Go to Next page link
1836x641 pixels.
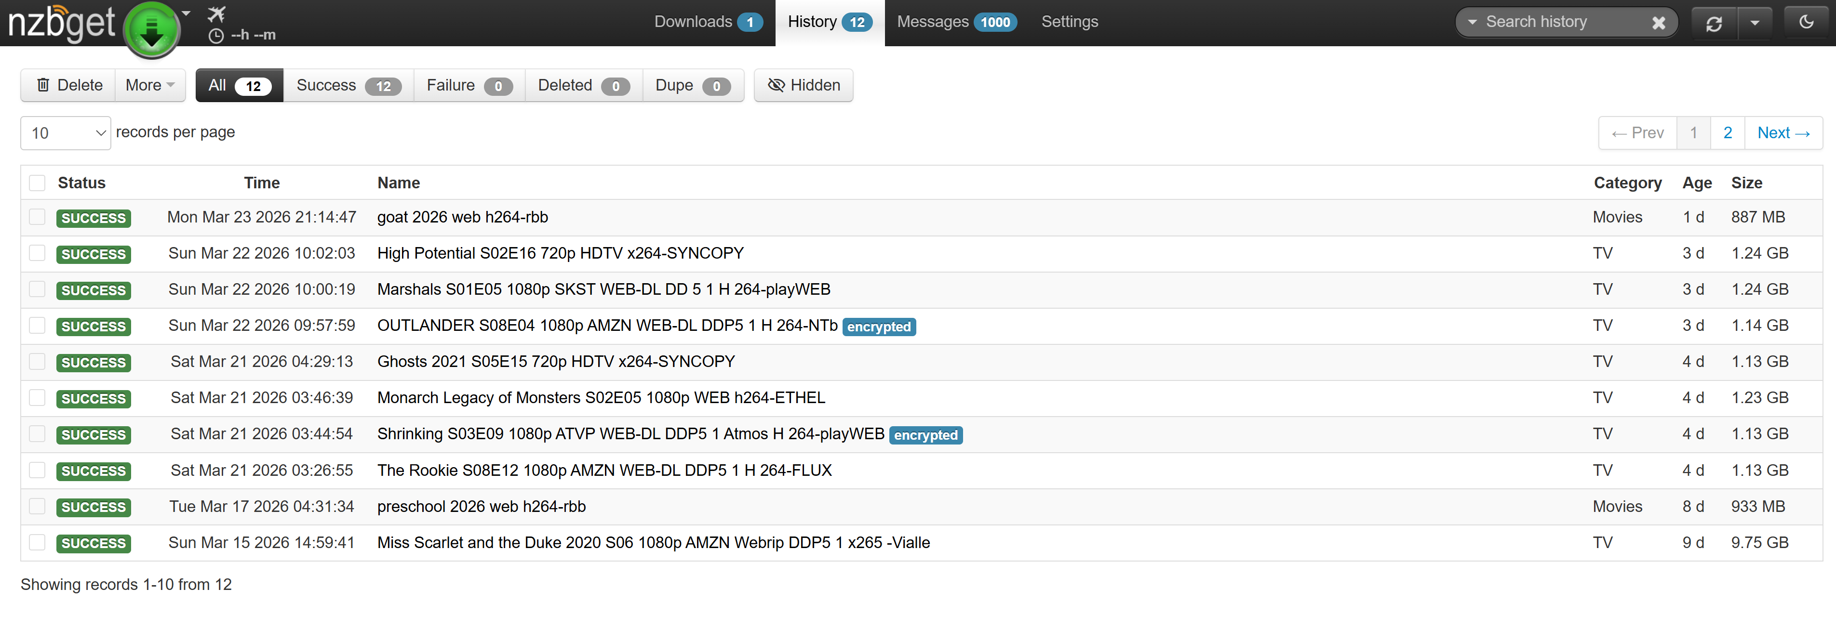click(1782, 133)
